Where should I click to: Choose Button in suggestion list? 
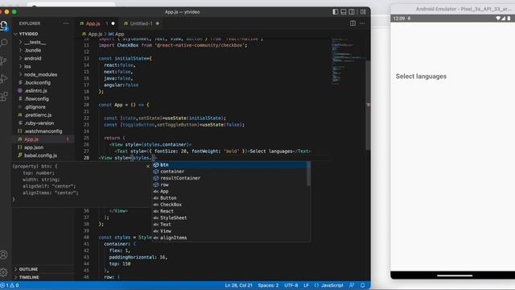pos(230,198)
